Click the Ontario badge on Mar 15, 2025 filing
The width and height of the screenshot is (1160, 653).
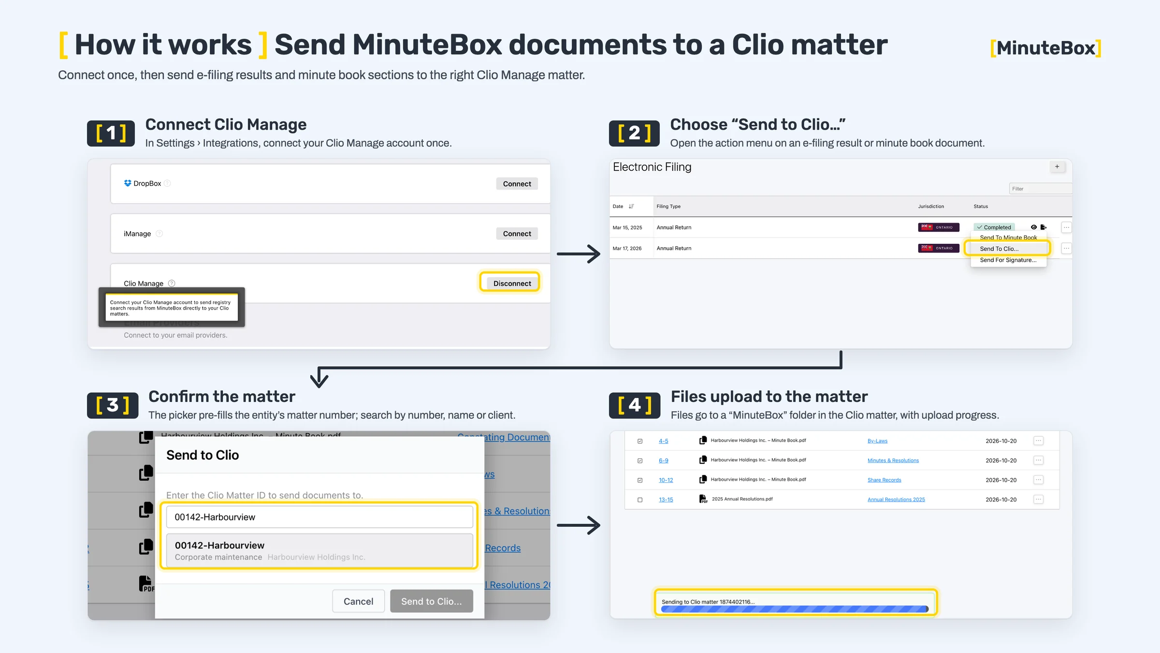pos(939,227)
